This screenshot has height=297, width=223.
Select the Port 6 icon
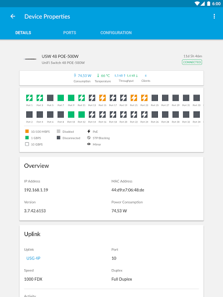(50, 114)
